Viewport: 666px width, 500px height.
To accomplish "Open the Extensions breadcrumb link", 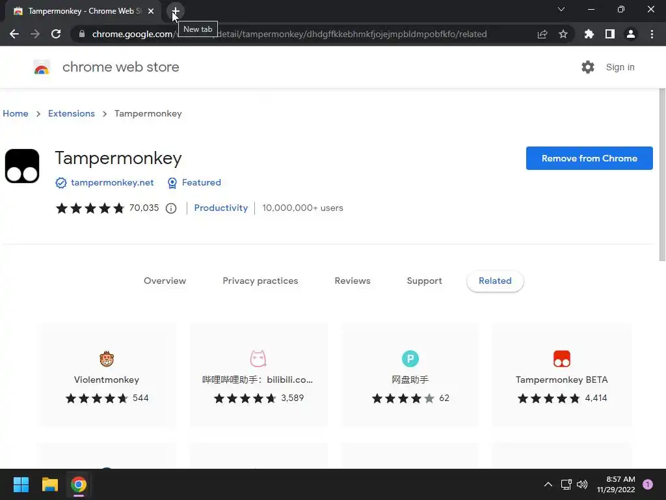I will [x=72, y=113].
